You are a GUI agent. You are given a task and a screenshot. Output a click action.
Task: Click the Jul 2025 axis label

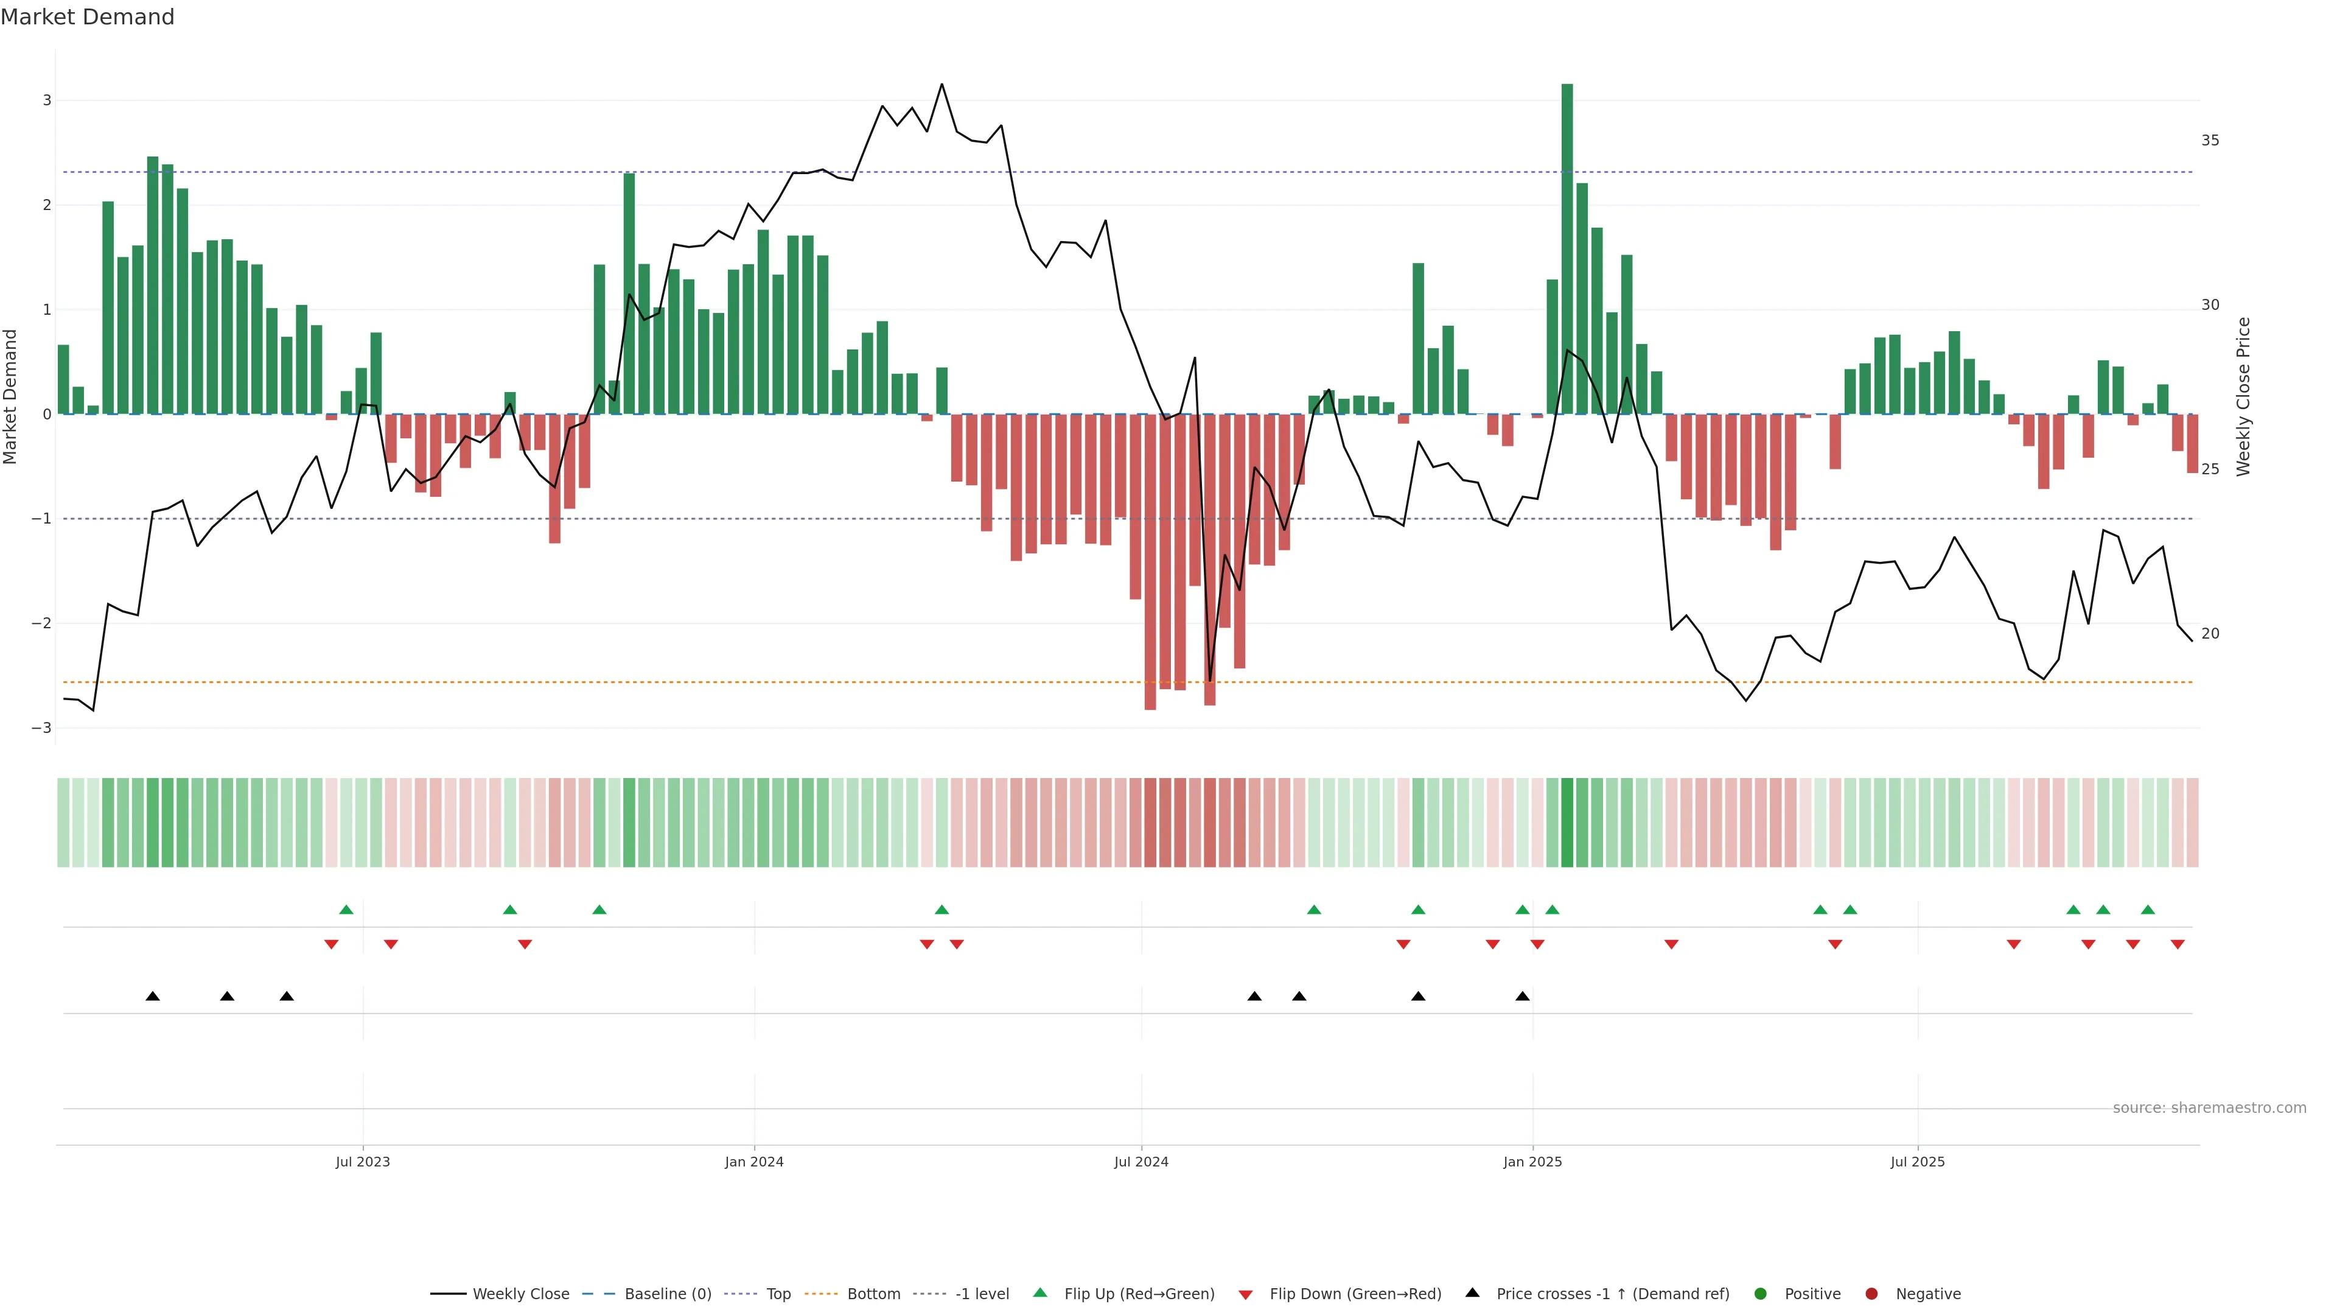coord(1917,1162)
